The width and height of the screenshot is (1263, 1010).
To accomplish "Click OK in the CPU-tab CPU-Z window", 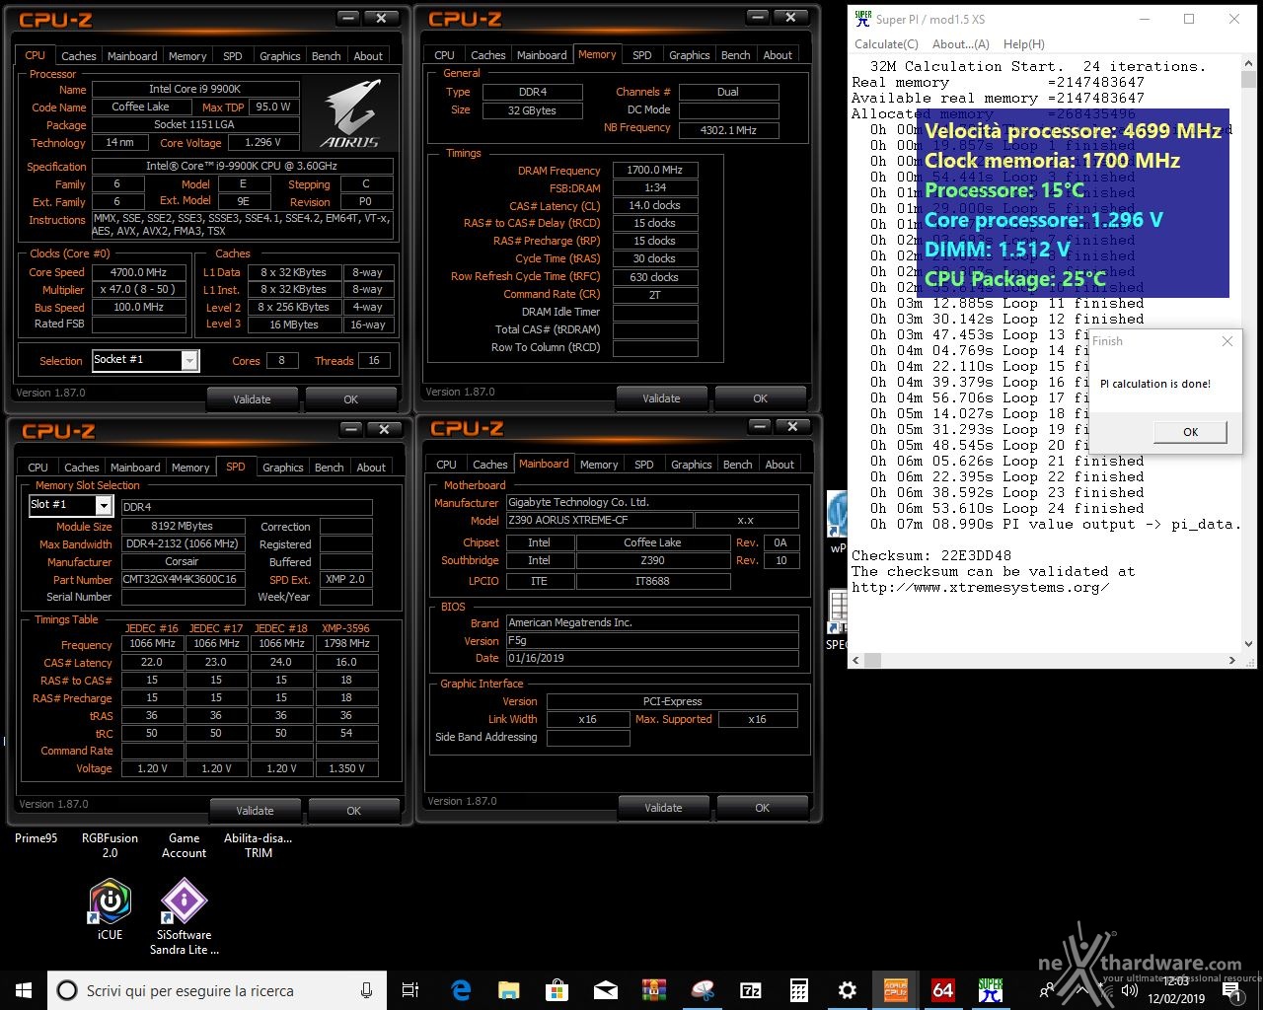I will click(350, 399).
